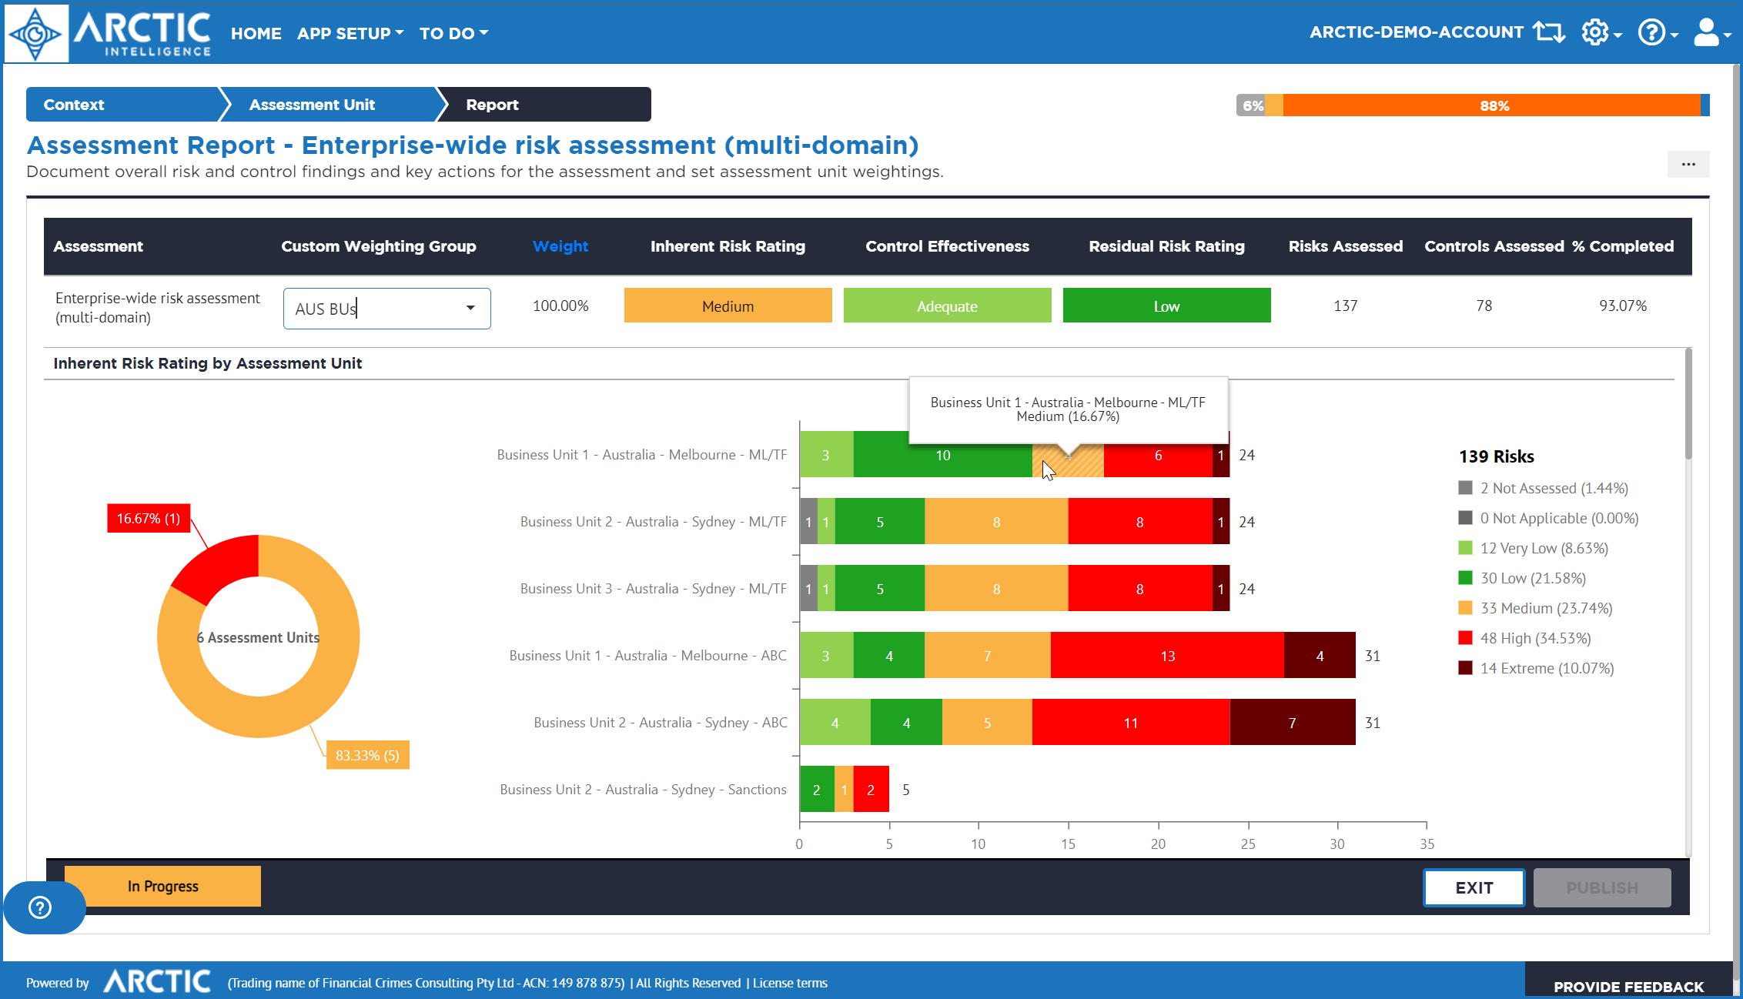Click label Business Unit 3 - Australia - Sydney - ML/TF

(654, 589)
